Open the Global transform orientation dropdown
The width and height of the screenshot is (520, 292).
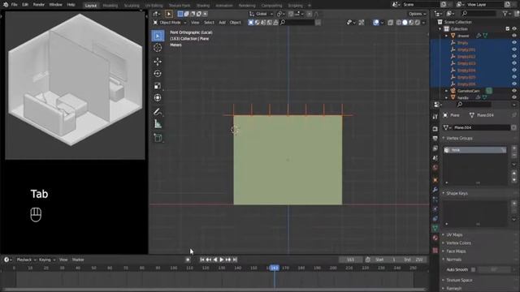(x=262, y=14)
